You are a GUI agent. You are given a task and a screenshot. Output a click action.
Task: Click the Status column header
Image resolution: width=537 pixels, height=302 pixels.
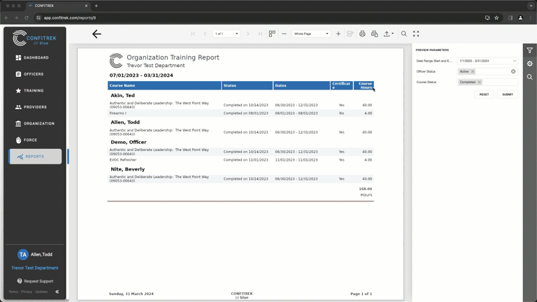point(248,85)
